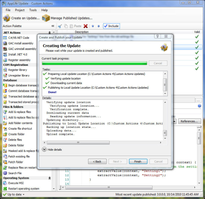Collapse the Operating System group
This screenshot has height=199, width=205.
tap(50, 178)
